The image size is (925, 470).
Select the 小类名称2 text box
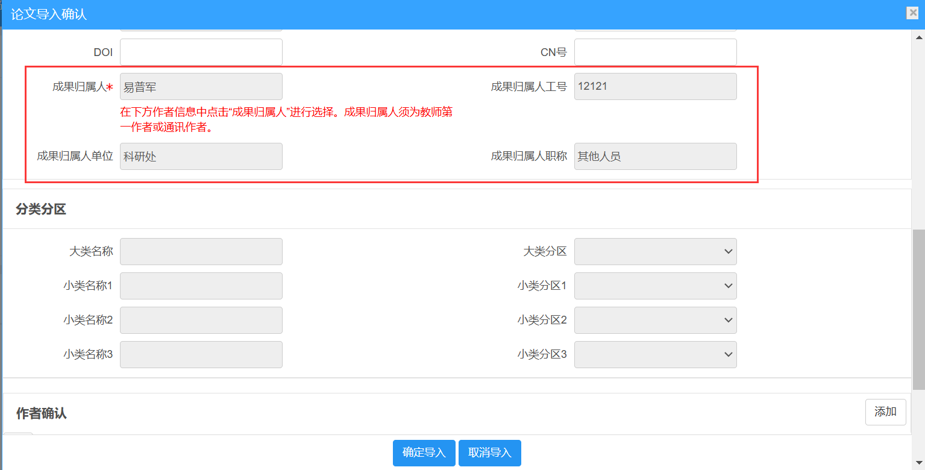(x=201, y=320)
